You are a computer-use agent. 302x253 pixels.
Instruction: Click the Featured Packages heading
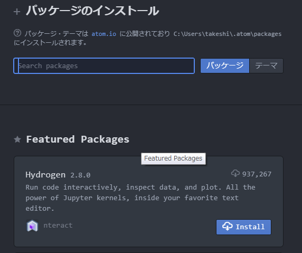point(78,139)
